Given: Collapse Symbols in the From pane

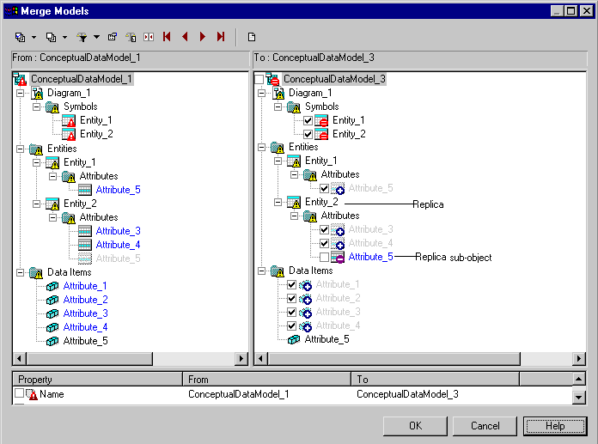Looking at the screenshot, I should point(36,106).
